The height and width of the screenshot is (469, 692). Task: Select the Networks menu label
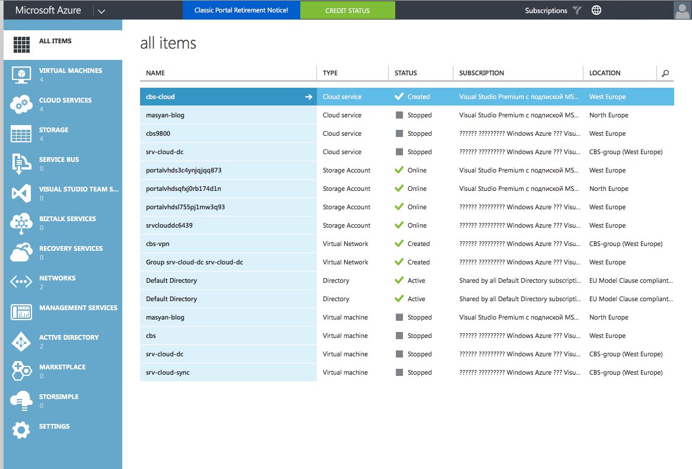click(58, 278)
